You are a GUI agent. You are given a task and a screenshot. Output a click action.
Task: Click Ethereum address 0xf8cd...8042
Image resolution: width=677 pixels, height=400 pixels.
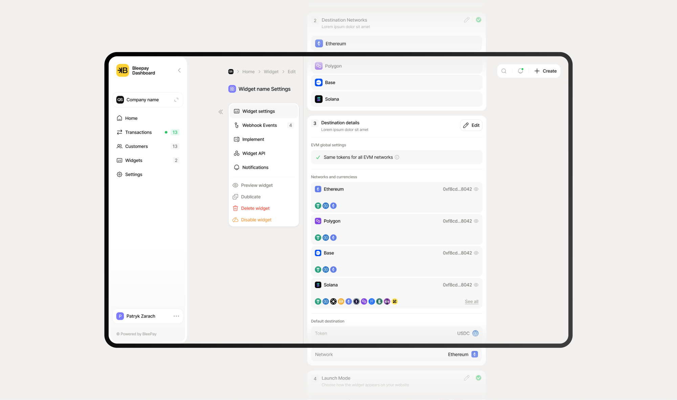pyautogui.click(x=457, y=189)
